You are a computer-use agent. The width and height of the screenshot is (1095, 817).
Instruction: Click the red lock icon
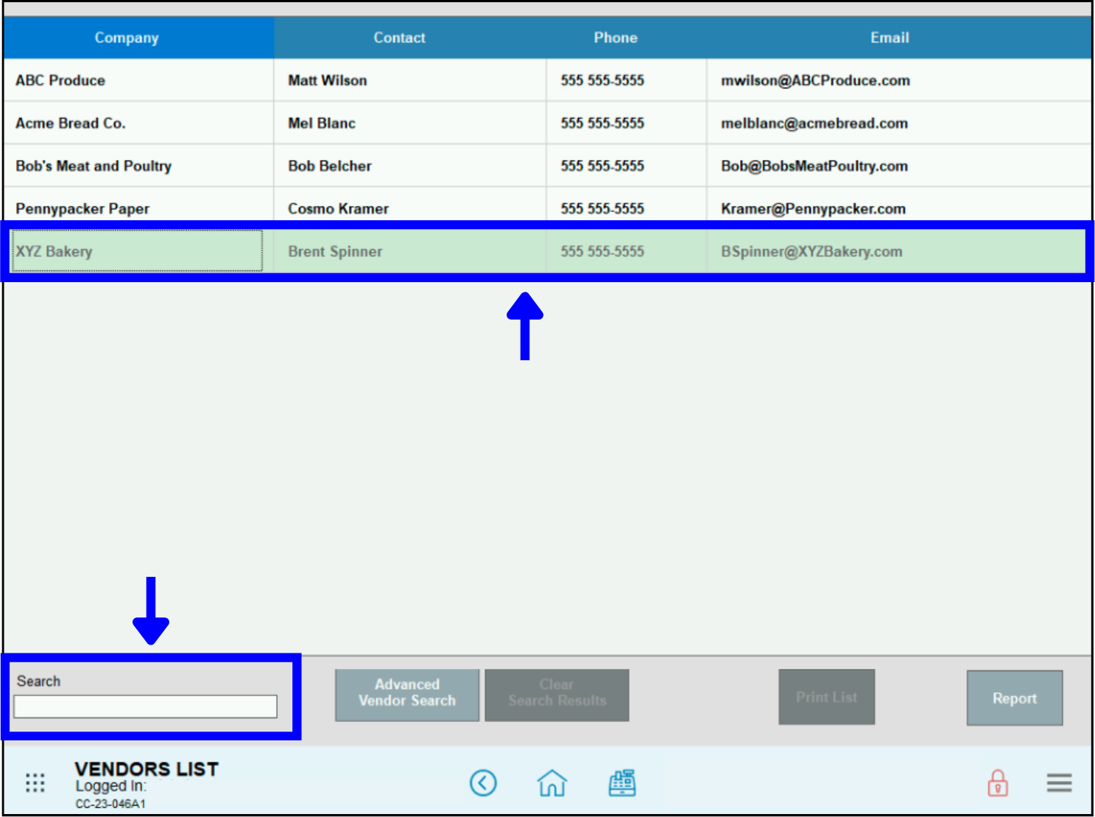tap(997, 784)
